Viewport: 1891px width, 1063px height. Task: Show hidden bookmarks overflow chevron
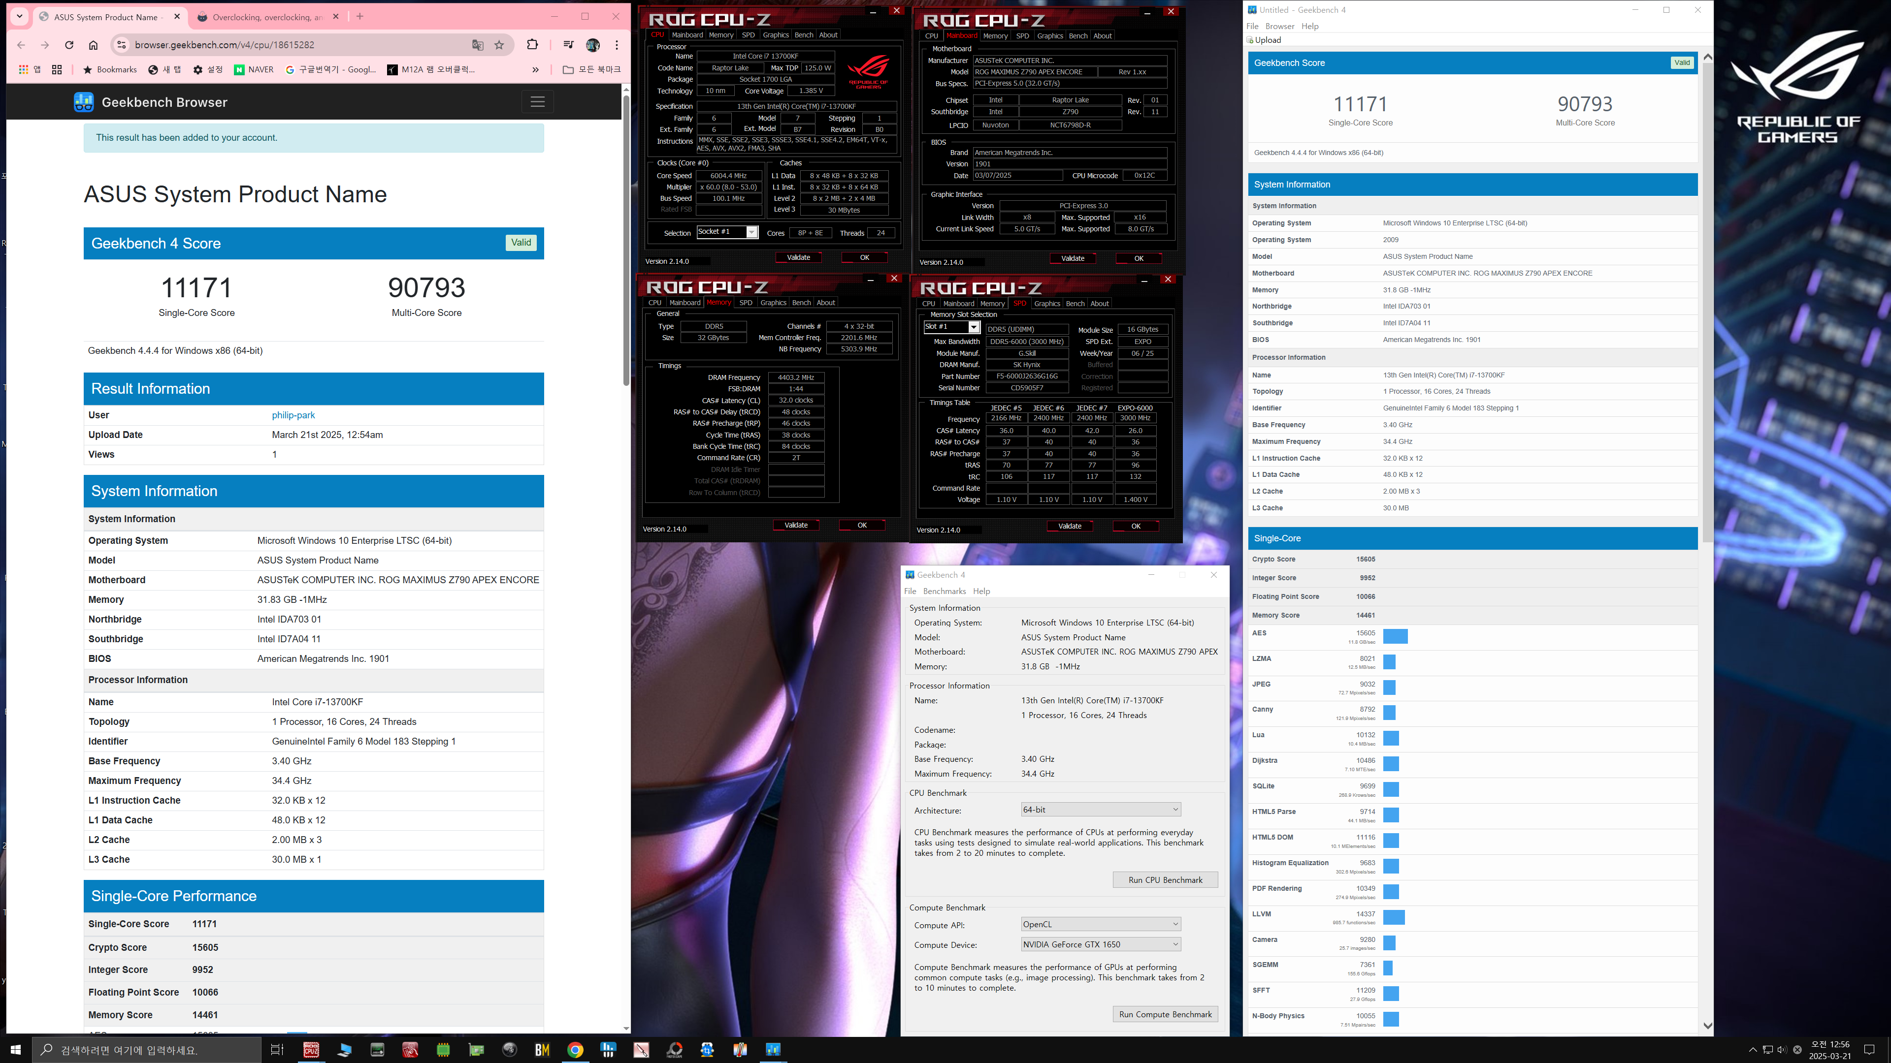pyautogui.click(x=535, y=70)
